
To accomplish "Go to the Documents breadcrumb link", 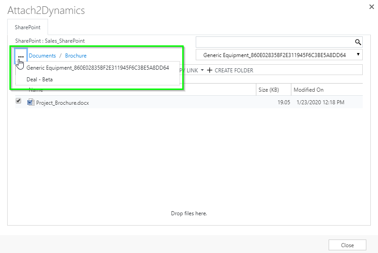I will [42, 56].
